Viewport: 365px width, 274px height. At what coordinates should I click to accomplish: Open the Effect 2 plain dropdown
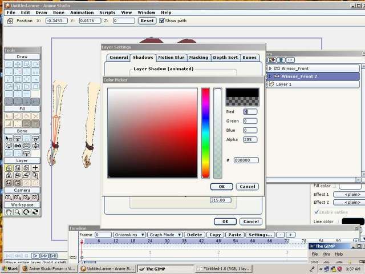349,203
